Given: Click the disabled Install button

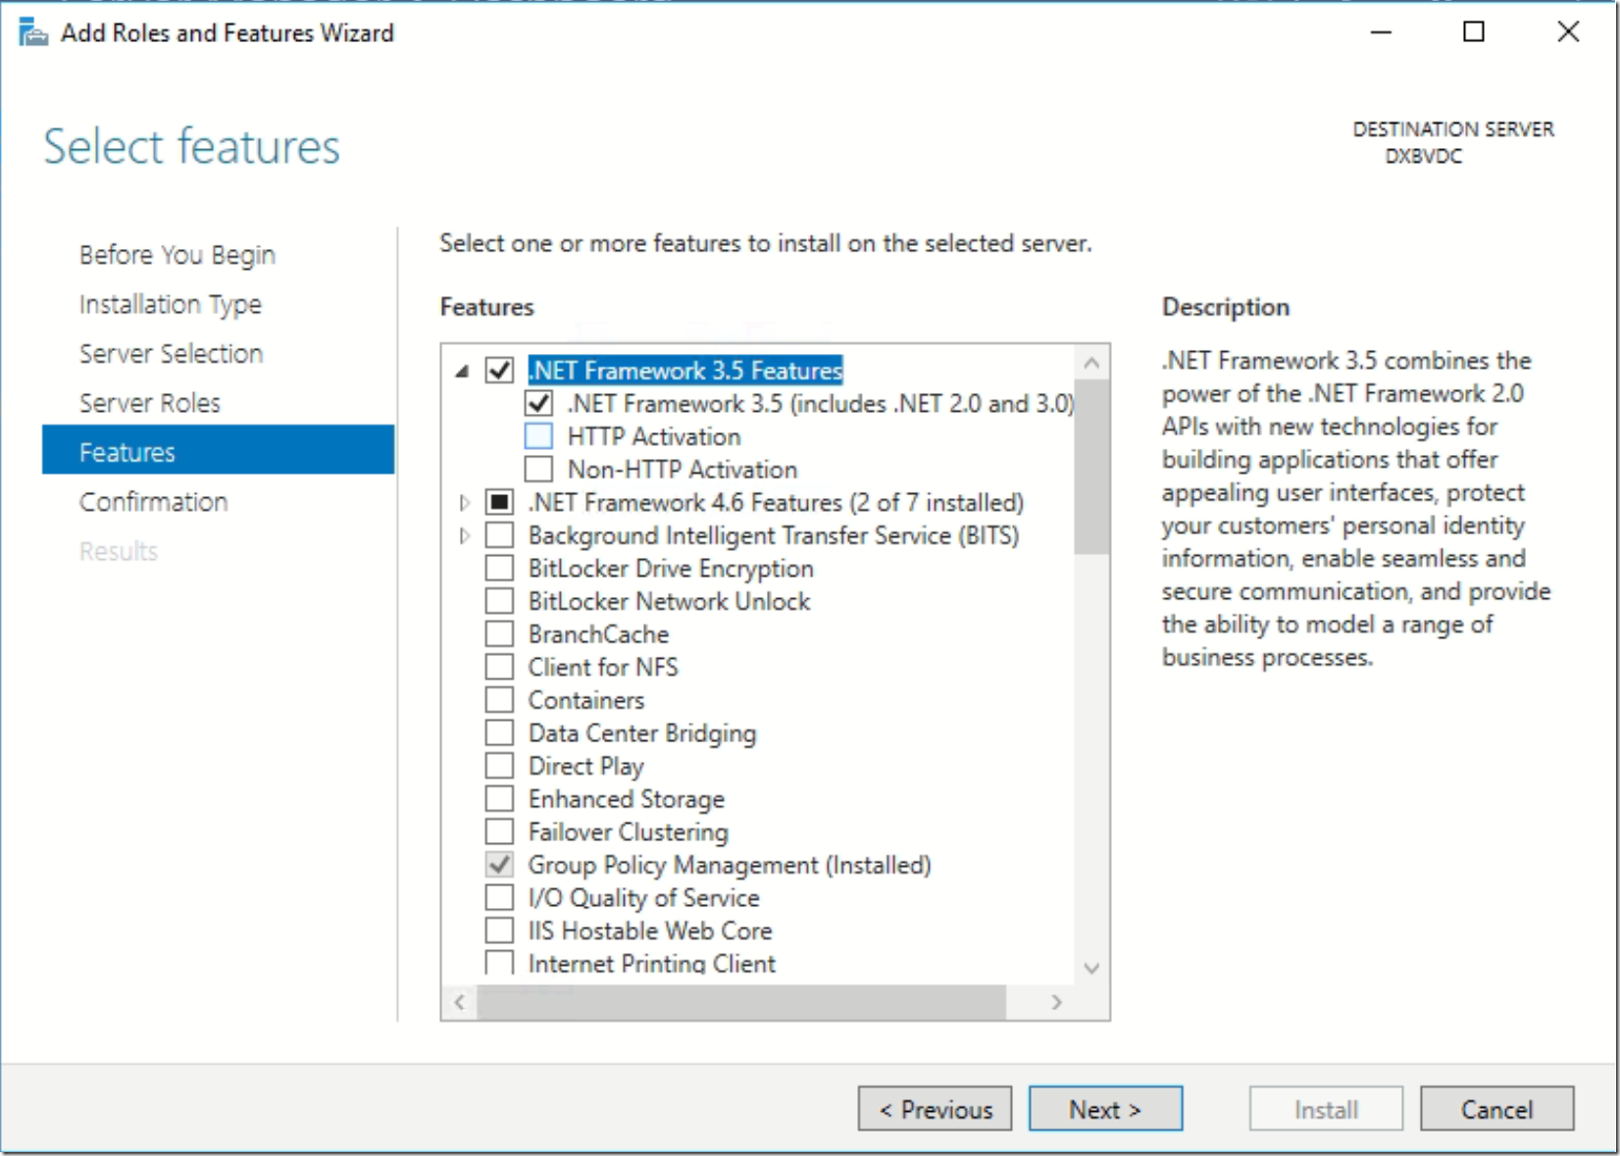Looking at the screenshot, I should coord(1326,1109).
